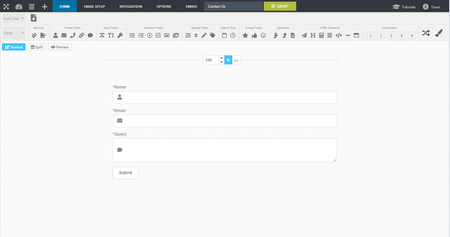Add a phone preset field

[x=73, y=35]
